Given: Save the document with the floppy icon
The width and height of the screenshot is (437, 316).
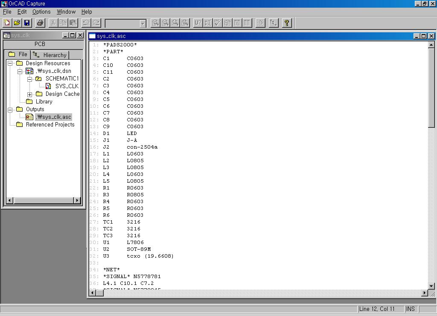Looking at the screenshot, I should (27, 23).
